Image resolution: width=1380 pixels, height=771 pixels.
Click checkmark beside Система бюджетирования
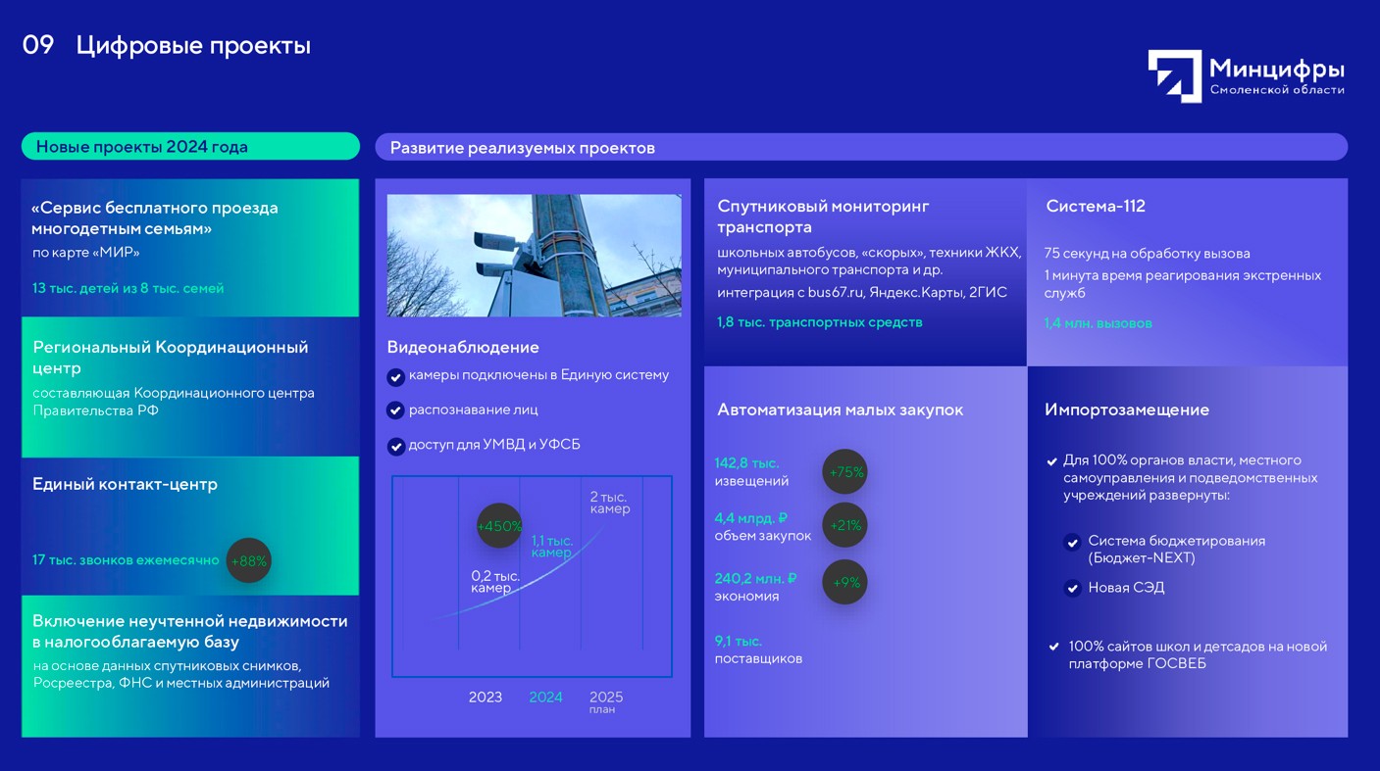(x=1073, y=542)
